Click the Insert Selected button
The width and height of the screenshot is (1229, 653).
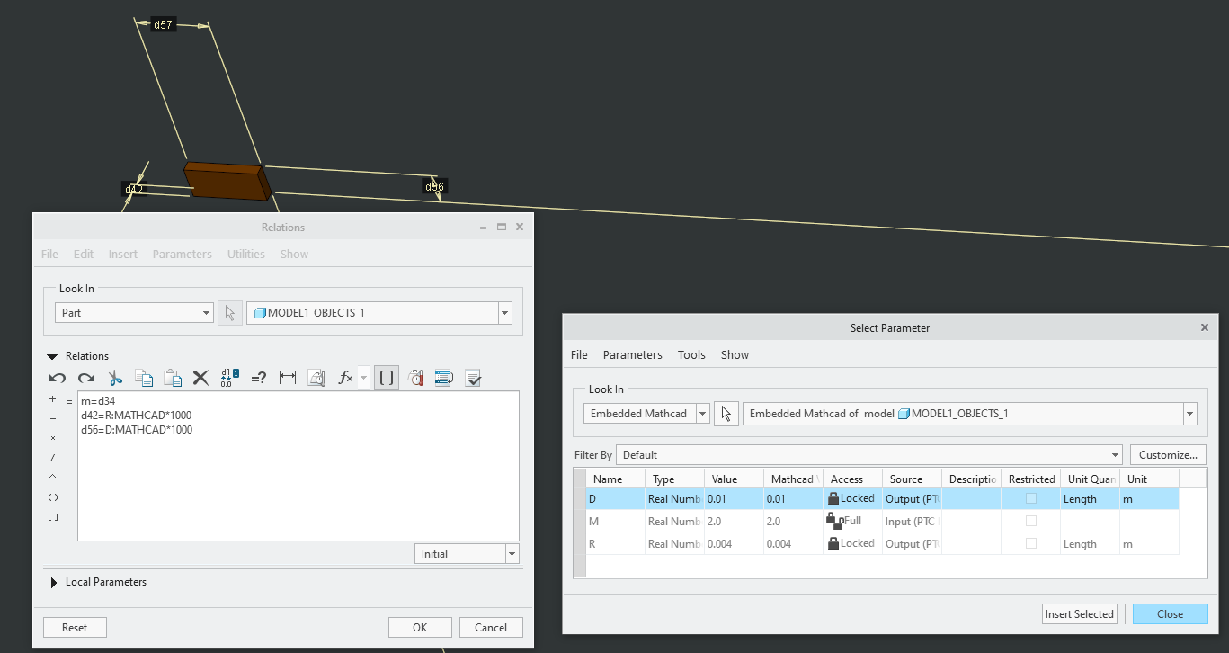click(x=1079, y=613)
